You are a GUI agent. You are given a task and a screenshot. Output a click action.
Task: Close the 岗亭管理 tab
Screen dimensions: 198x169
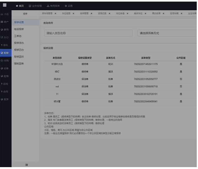point(91,13)
